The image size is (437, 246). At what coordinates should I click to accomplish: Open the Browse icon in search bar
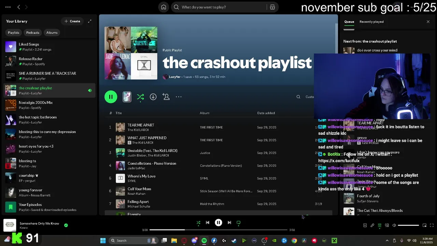tap(272, 7)
